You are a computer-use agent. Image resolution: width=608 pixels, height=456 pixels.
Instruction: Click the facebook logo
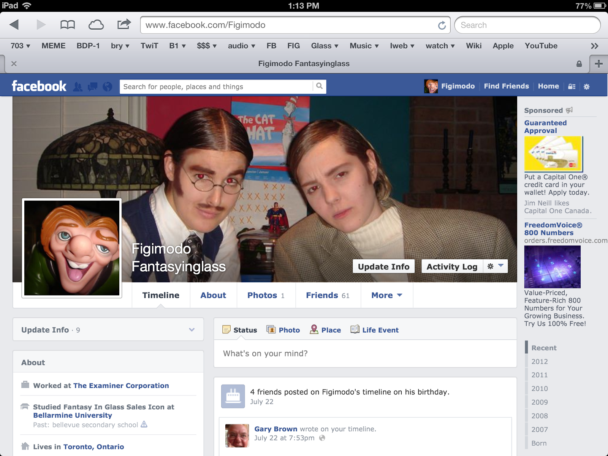coord(39,86)
